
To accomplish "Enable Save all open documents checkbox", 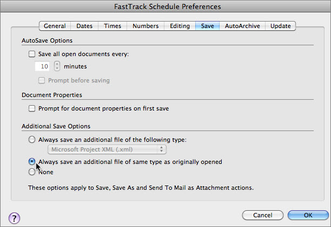I will click(x=31, y=54).
